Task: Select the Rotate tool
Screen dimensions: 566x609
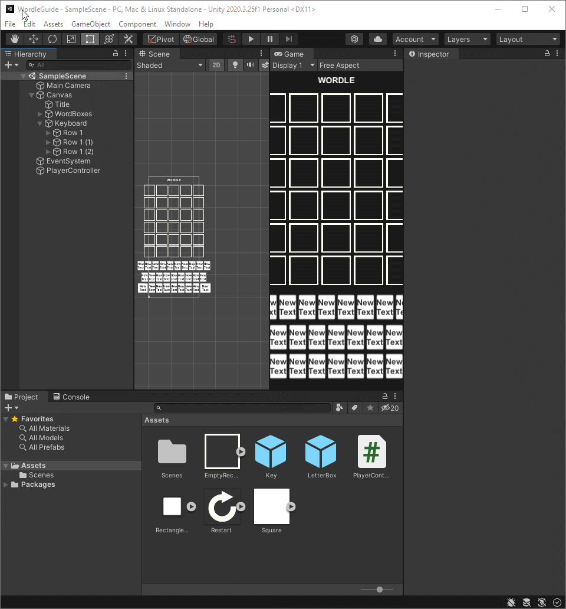Action: coord(52,39)
